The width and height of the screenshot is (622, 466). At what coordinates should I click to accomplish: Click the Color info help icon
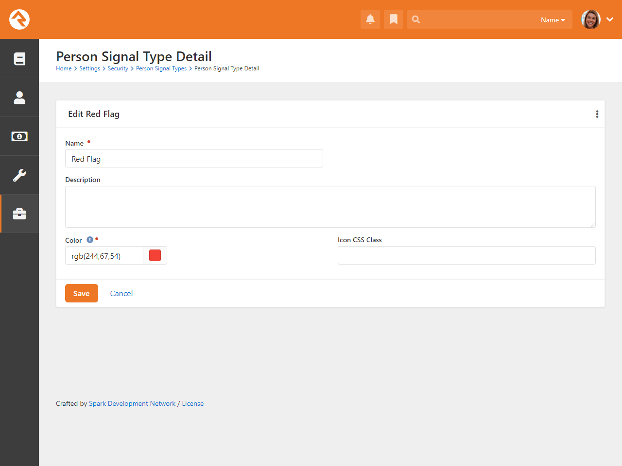coord(90,240)
